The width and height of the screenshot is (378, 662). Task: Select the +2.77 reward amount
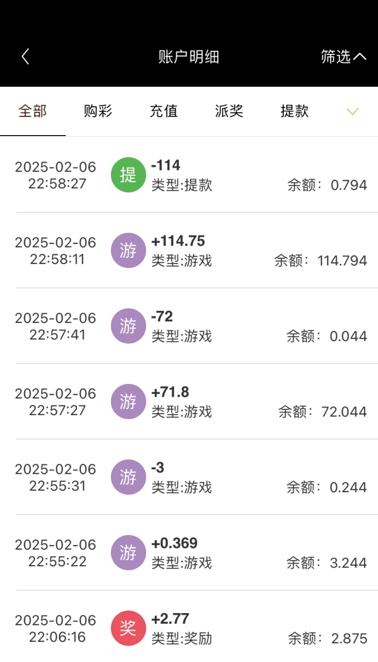click(x=170, y=619)
